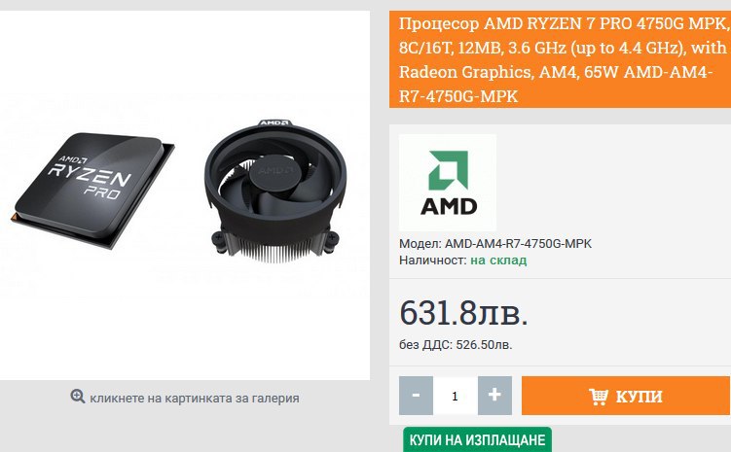Click the AMD brand logo

pos(448,183)
